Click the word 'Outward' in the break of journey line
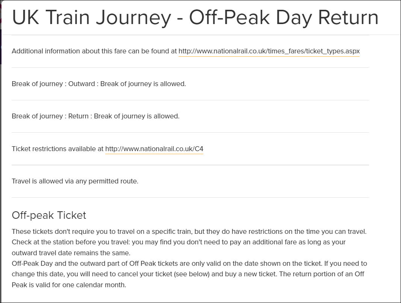401x303 pixels. coord(82,84)
